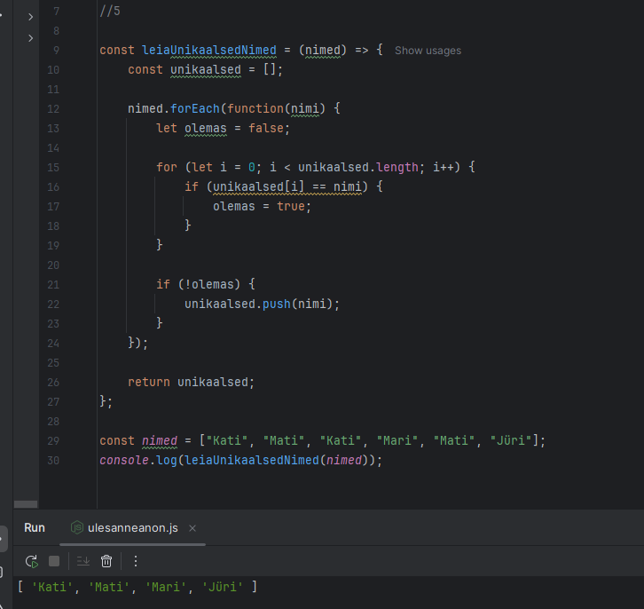644x609 pixels.
Task: Open the Run toolbar more options menu
Action: point(136,561)
